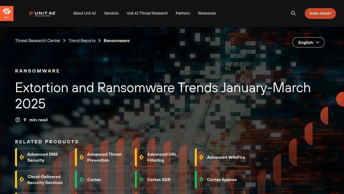Click the Advanced DNS Security product icon
The width and height of the screenshot is (344, 194).
(22, 157)
